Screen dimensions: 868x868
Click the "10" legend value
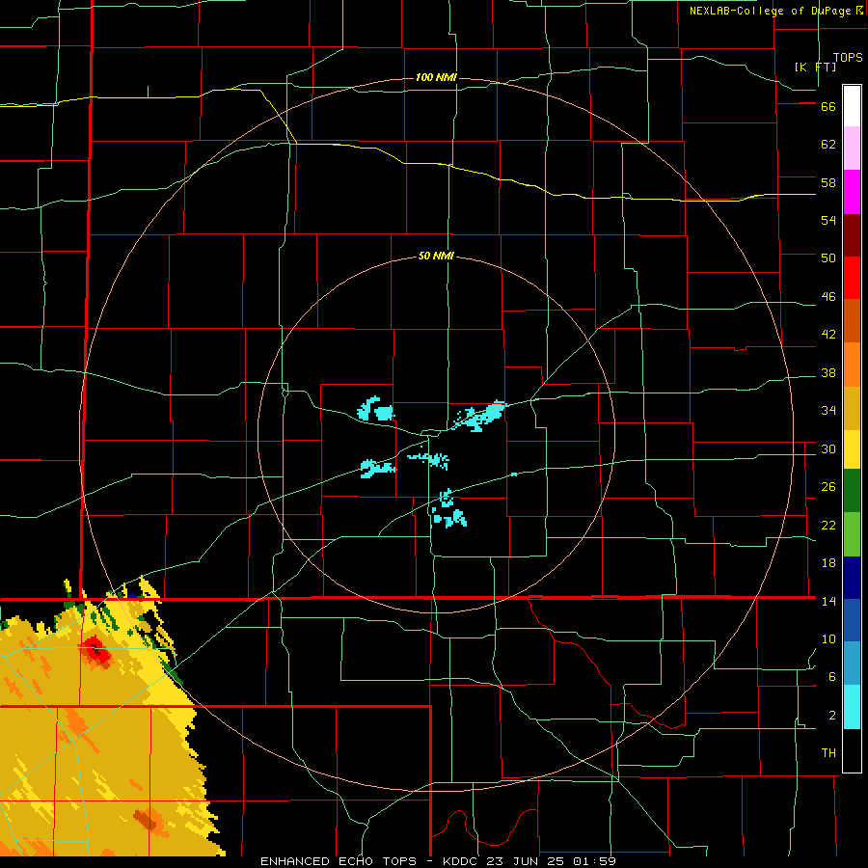point(828,639)
